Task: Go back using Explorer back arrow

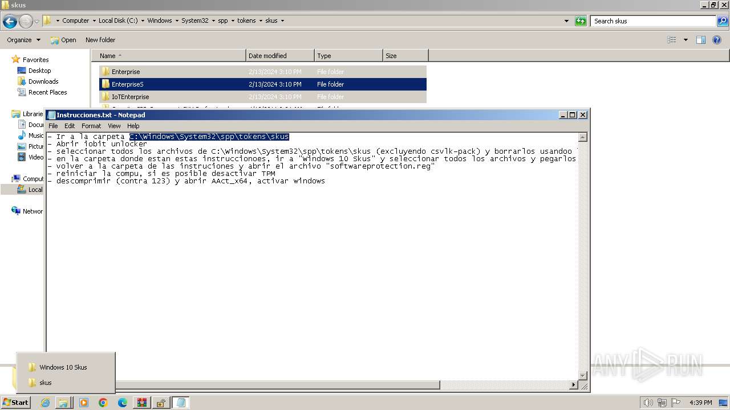Action: [x=10, y=22]
